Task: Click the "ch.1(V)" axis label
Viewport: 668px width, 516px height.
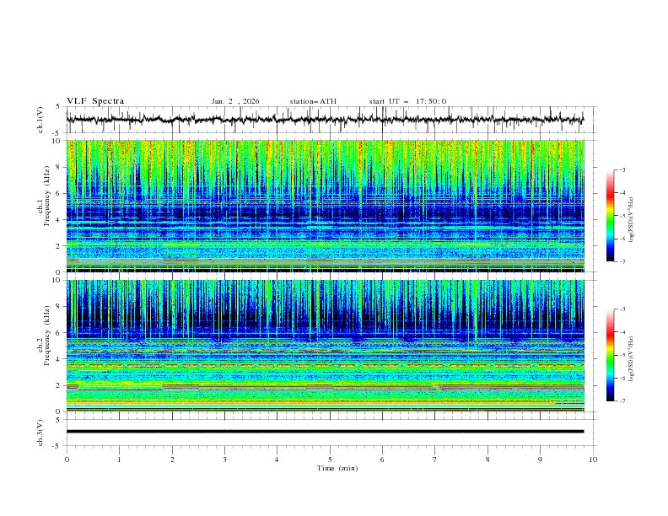Action: (40, 120)
